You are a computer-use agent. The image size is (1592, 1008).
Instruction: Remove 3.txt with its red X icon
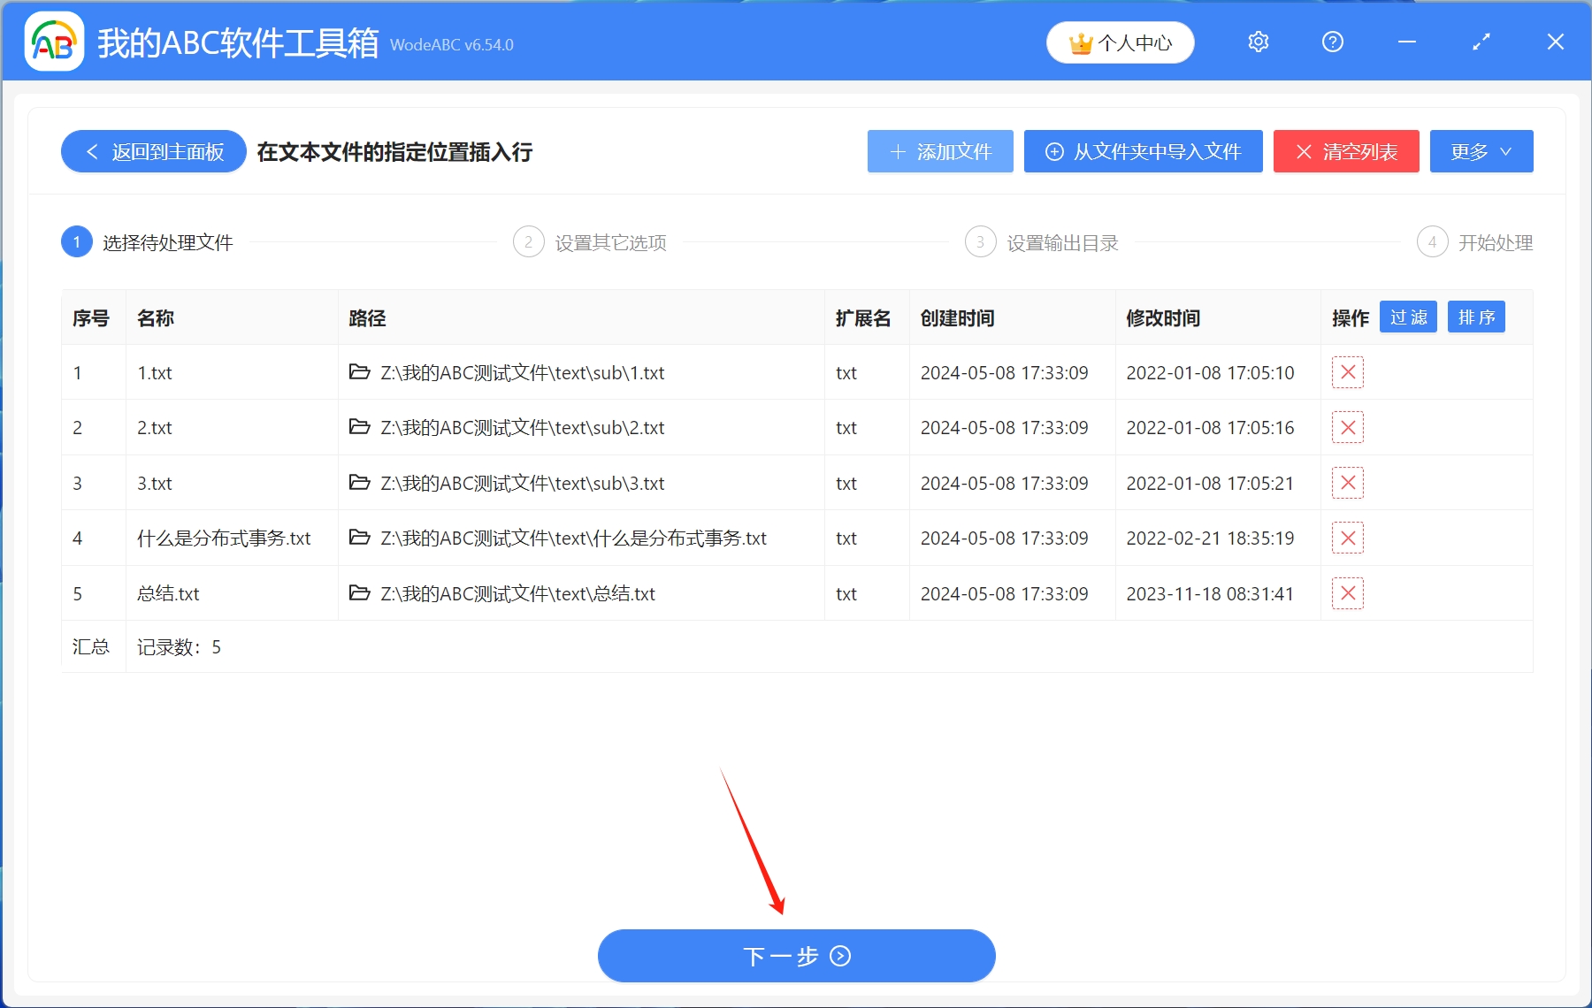click(1347, 483)
